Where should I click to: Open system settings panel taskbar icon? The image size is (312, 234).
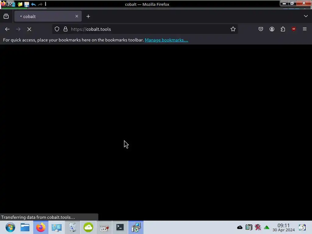(57, 227)
